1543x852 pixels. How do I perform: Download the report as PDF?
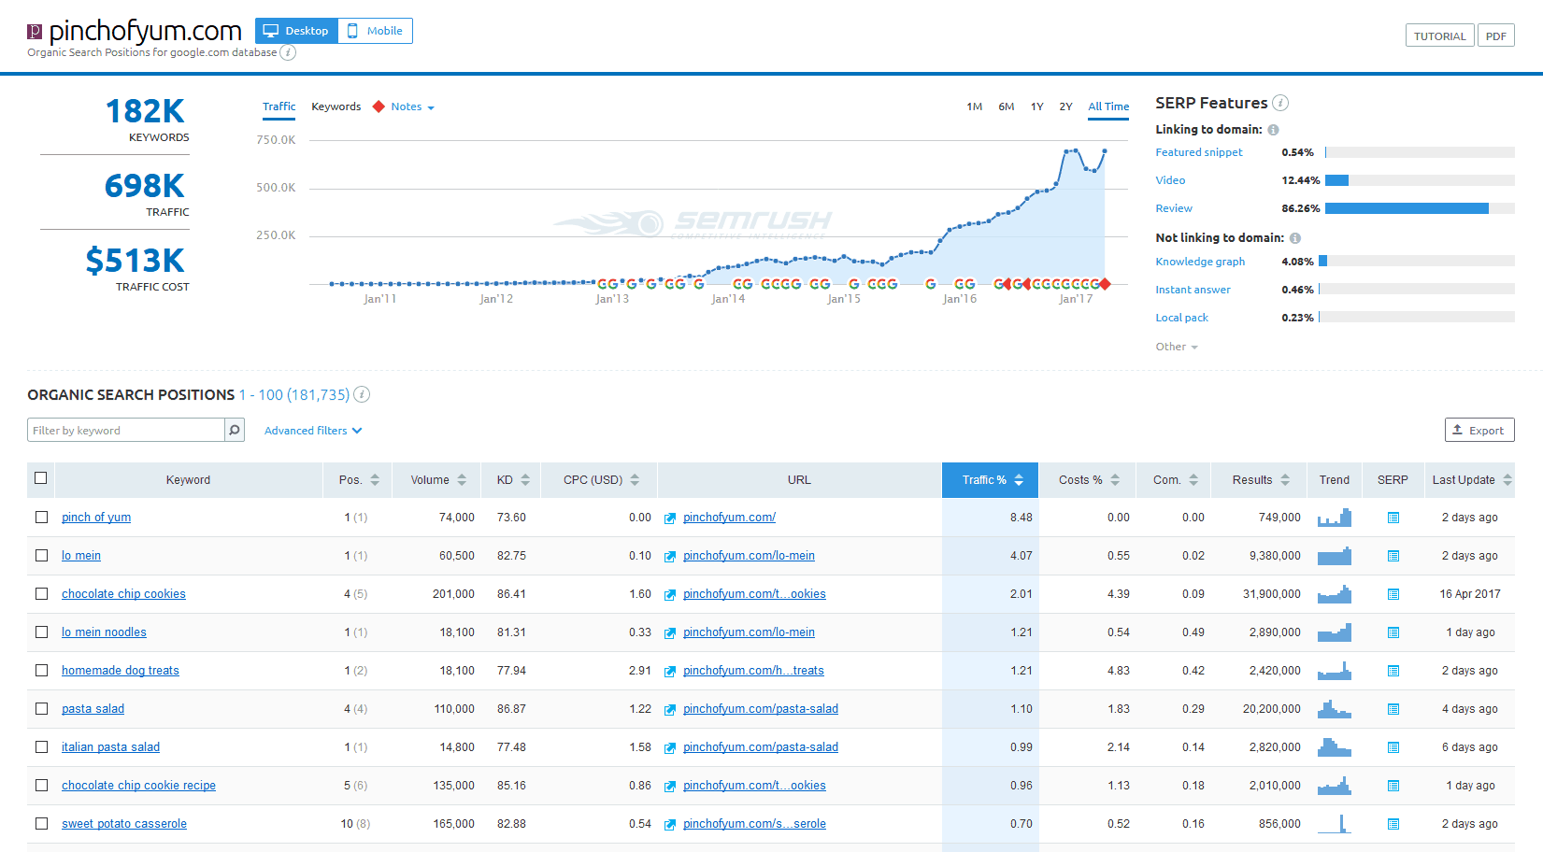[1495, 35]
